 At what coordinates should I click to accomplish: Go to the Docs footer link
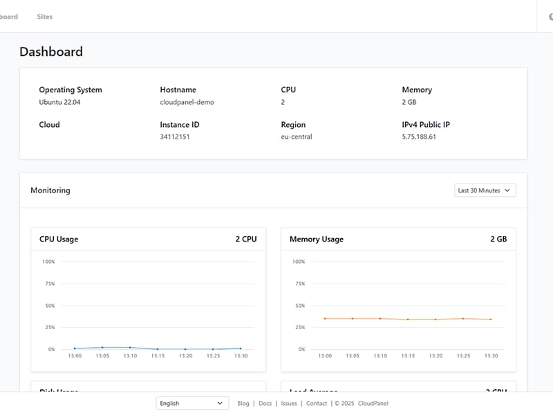(x=265, y=403)
